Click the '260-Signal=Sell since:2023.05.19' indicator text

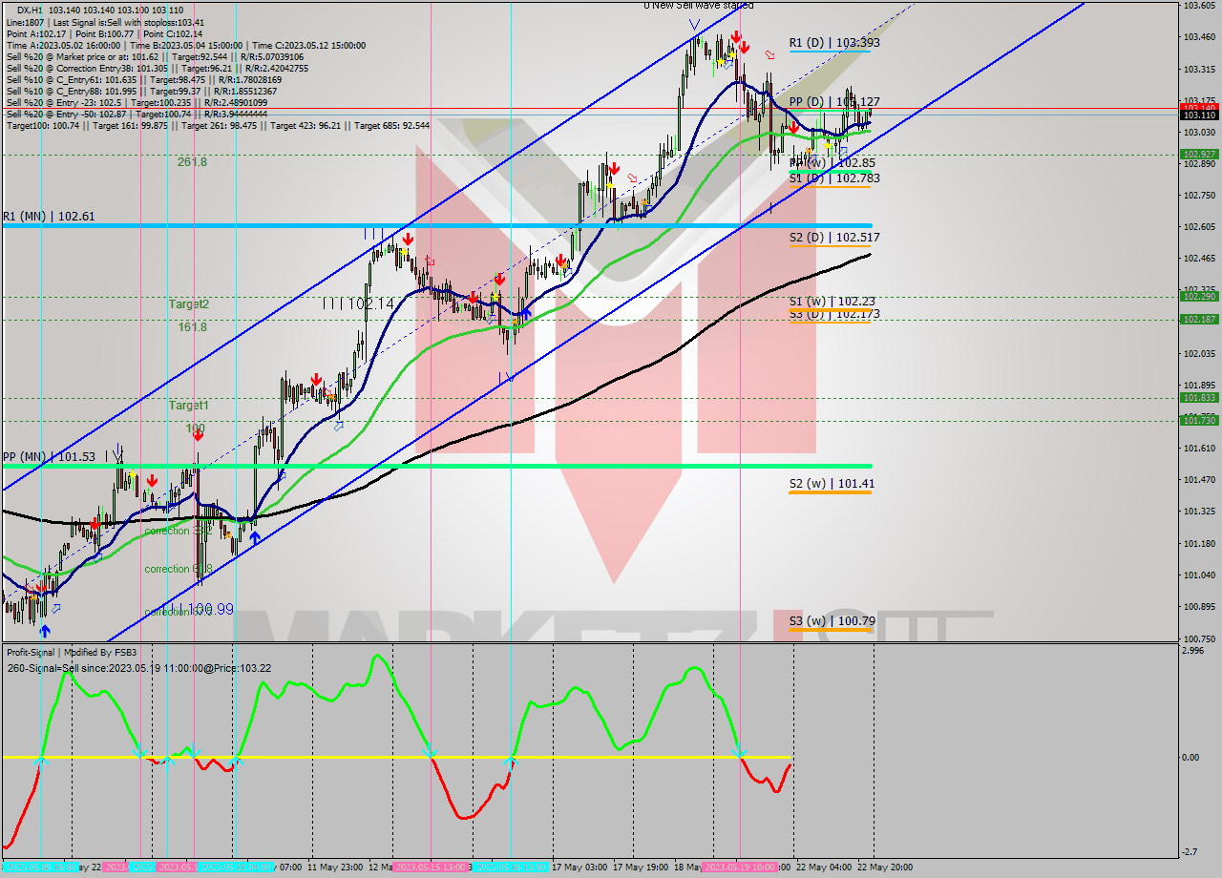(138, 668)
